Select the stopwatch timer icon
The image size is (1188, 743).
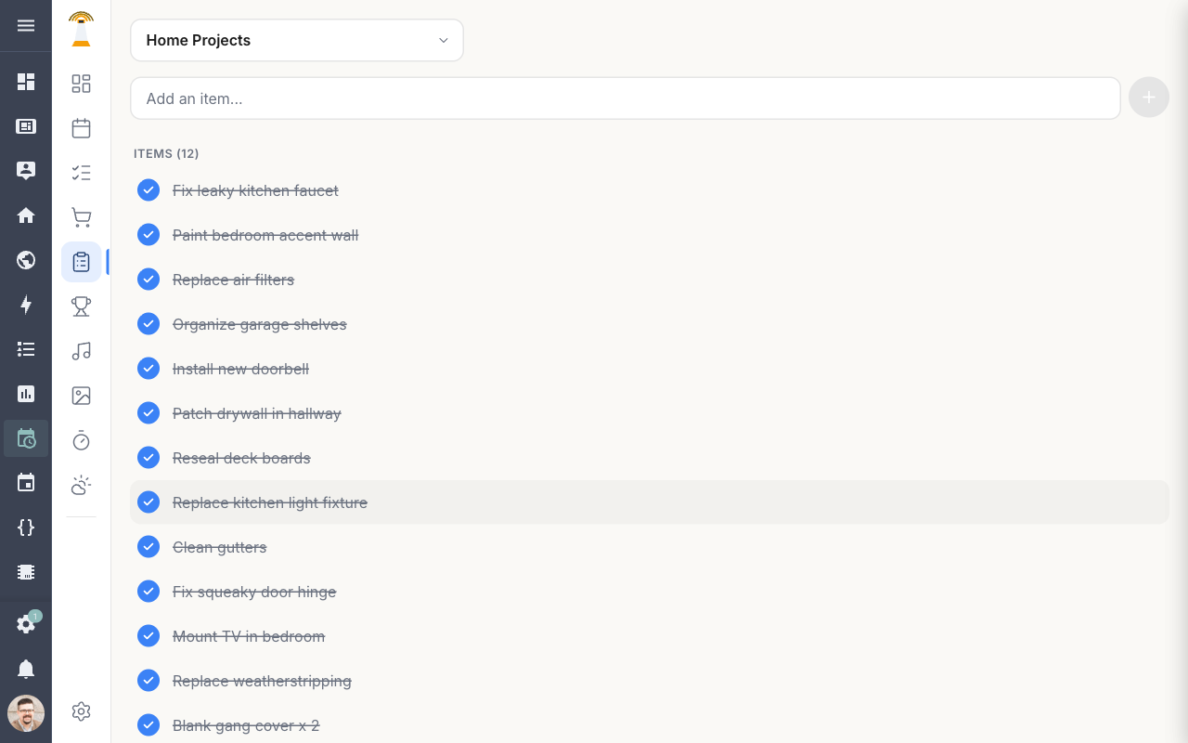(81, 440)
